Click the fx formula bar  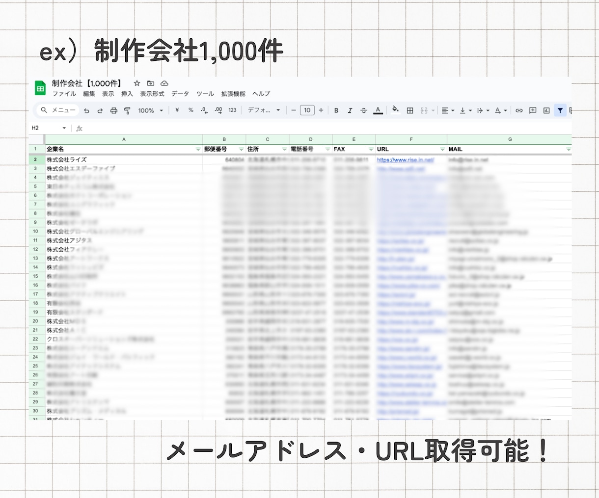324,128
